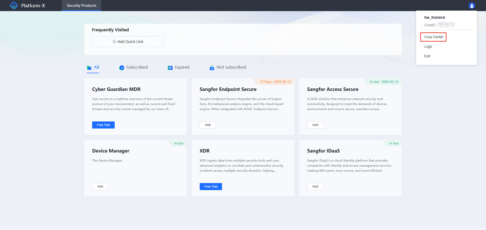The height and width of the screenshot is (230, 486).
Task: Click the Frequently Visited heading
Action: tap(110, 30)
